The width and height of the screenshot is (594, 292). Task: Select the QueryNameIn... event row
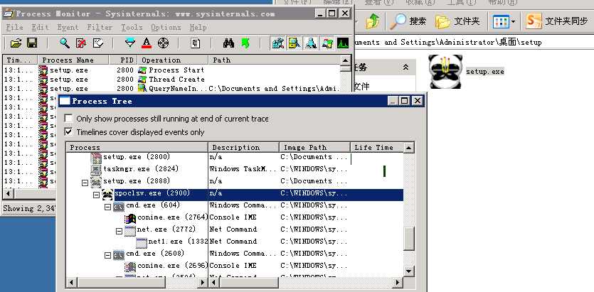click(171, 89)
